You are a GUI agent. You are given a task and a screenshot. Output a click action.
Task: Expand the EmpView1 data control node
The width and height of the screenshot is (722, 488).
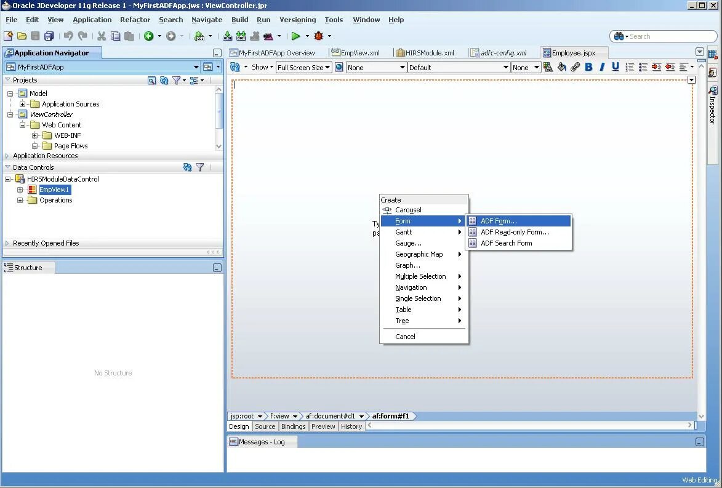pos(20,190)
